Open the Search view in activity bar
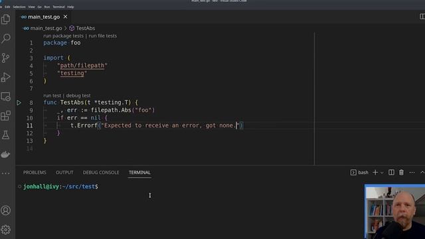 (5, 39)
